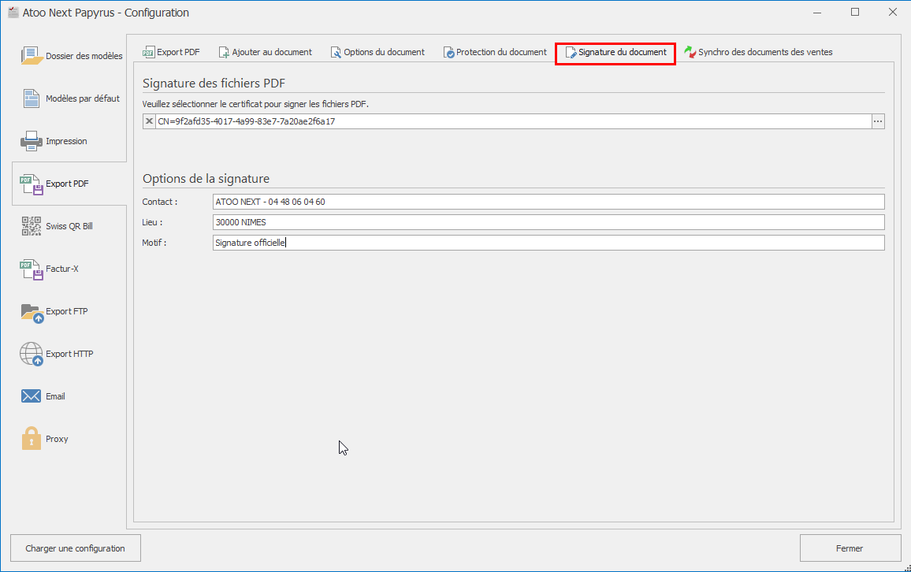This screenshot has height=572, width=911.
Task: Click into the Contact text field
Action: (x=548, y=202)
